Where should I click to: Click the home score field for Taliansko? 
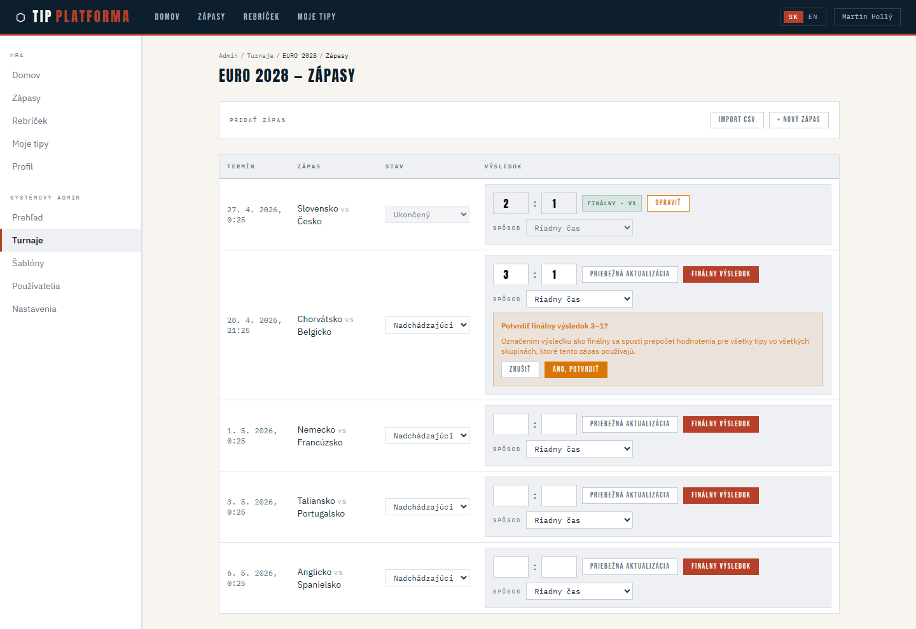(510, 496)
